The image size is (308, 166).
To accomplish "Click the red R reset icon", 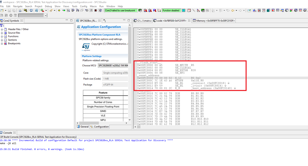I will pyautogui.click(x=95, y=10).
